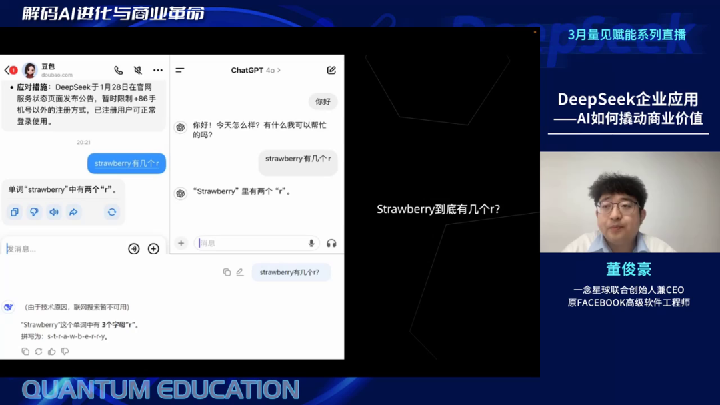Click the DeepSeek notice "联网搜索暂不可用"

(x=77, y=307)
